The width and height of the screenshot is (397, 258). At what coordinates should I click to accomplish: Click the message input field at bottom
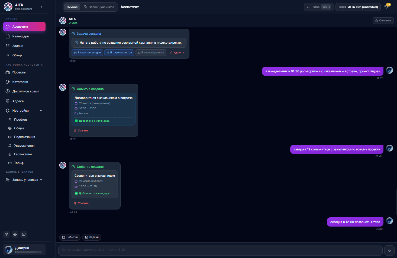pyautogui.click(x=220, y=250)
